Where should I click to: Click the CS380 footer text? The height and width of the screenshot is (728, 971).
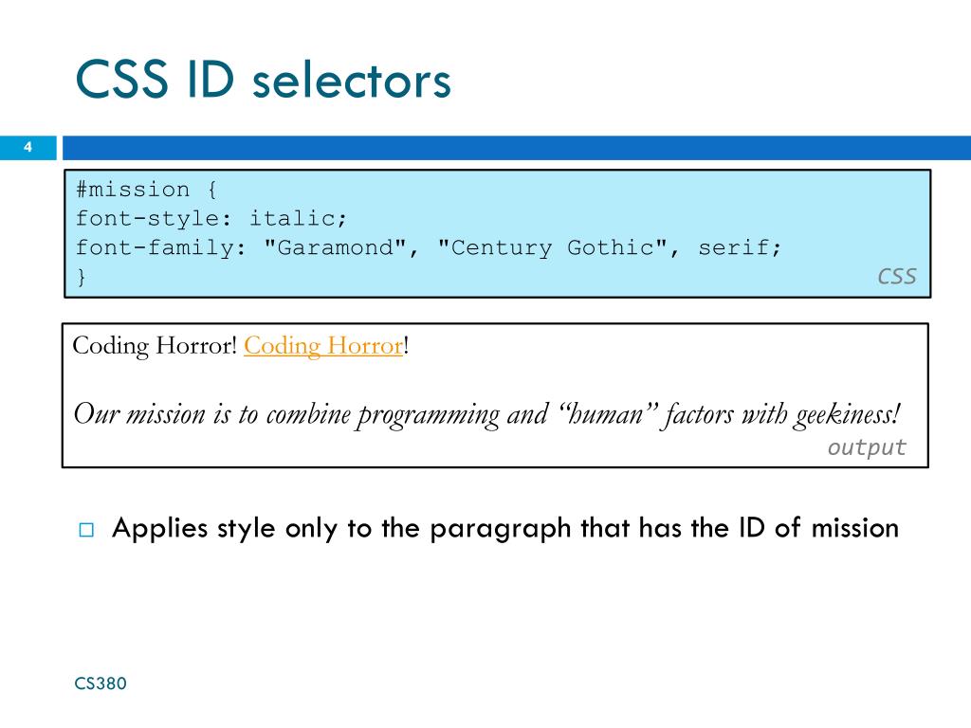101,683
